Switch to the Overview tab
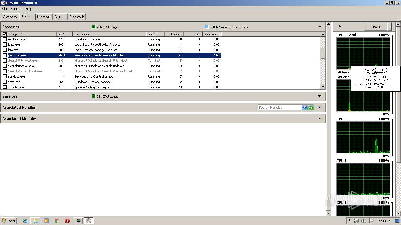The height and width of the screenshot is (225, 401). point(11,17)
